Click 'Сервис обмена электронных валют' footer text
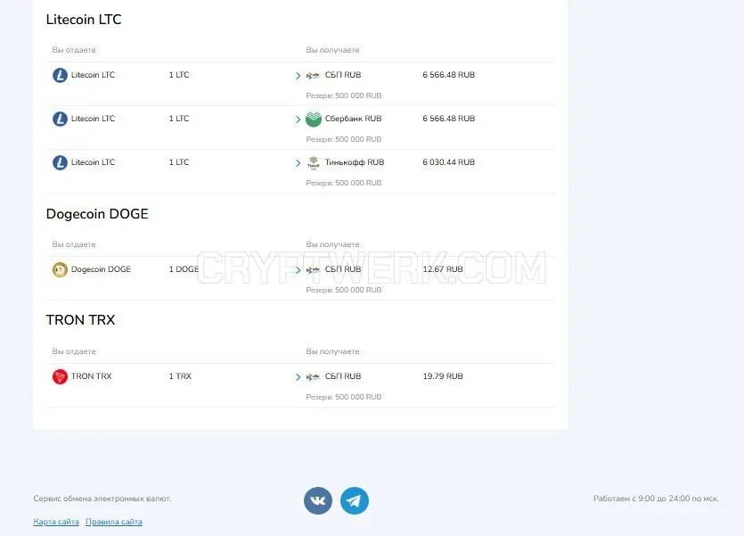 102,499
